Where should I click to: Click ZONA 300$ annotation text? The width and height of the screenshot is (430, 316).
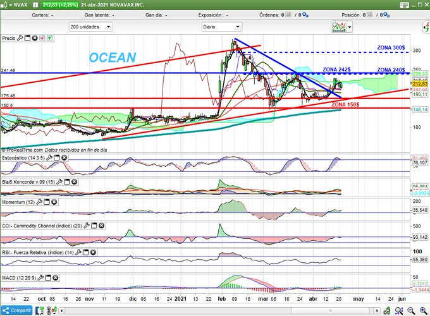[391, 47]
